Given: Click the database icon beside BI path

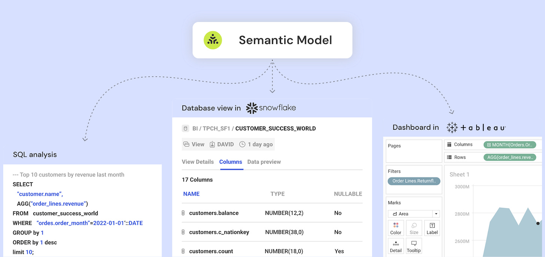Looking at the screenshot, I should (185, 128).
